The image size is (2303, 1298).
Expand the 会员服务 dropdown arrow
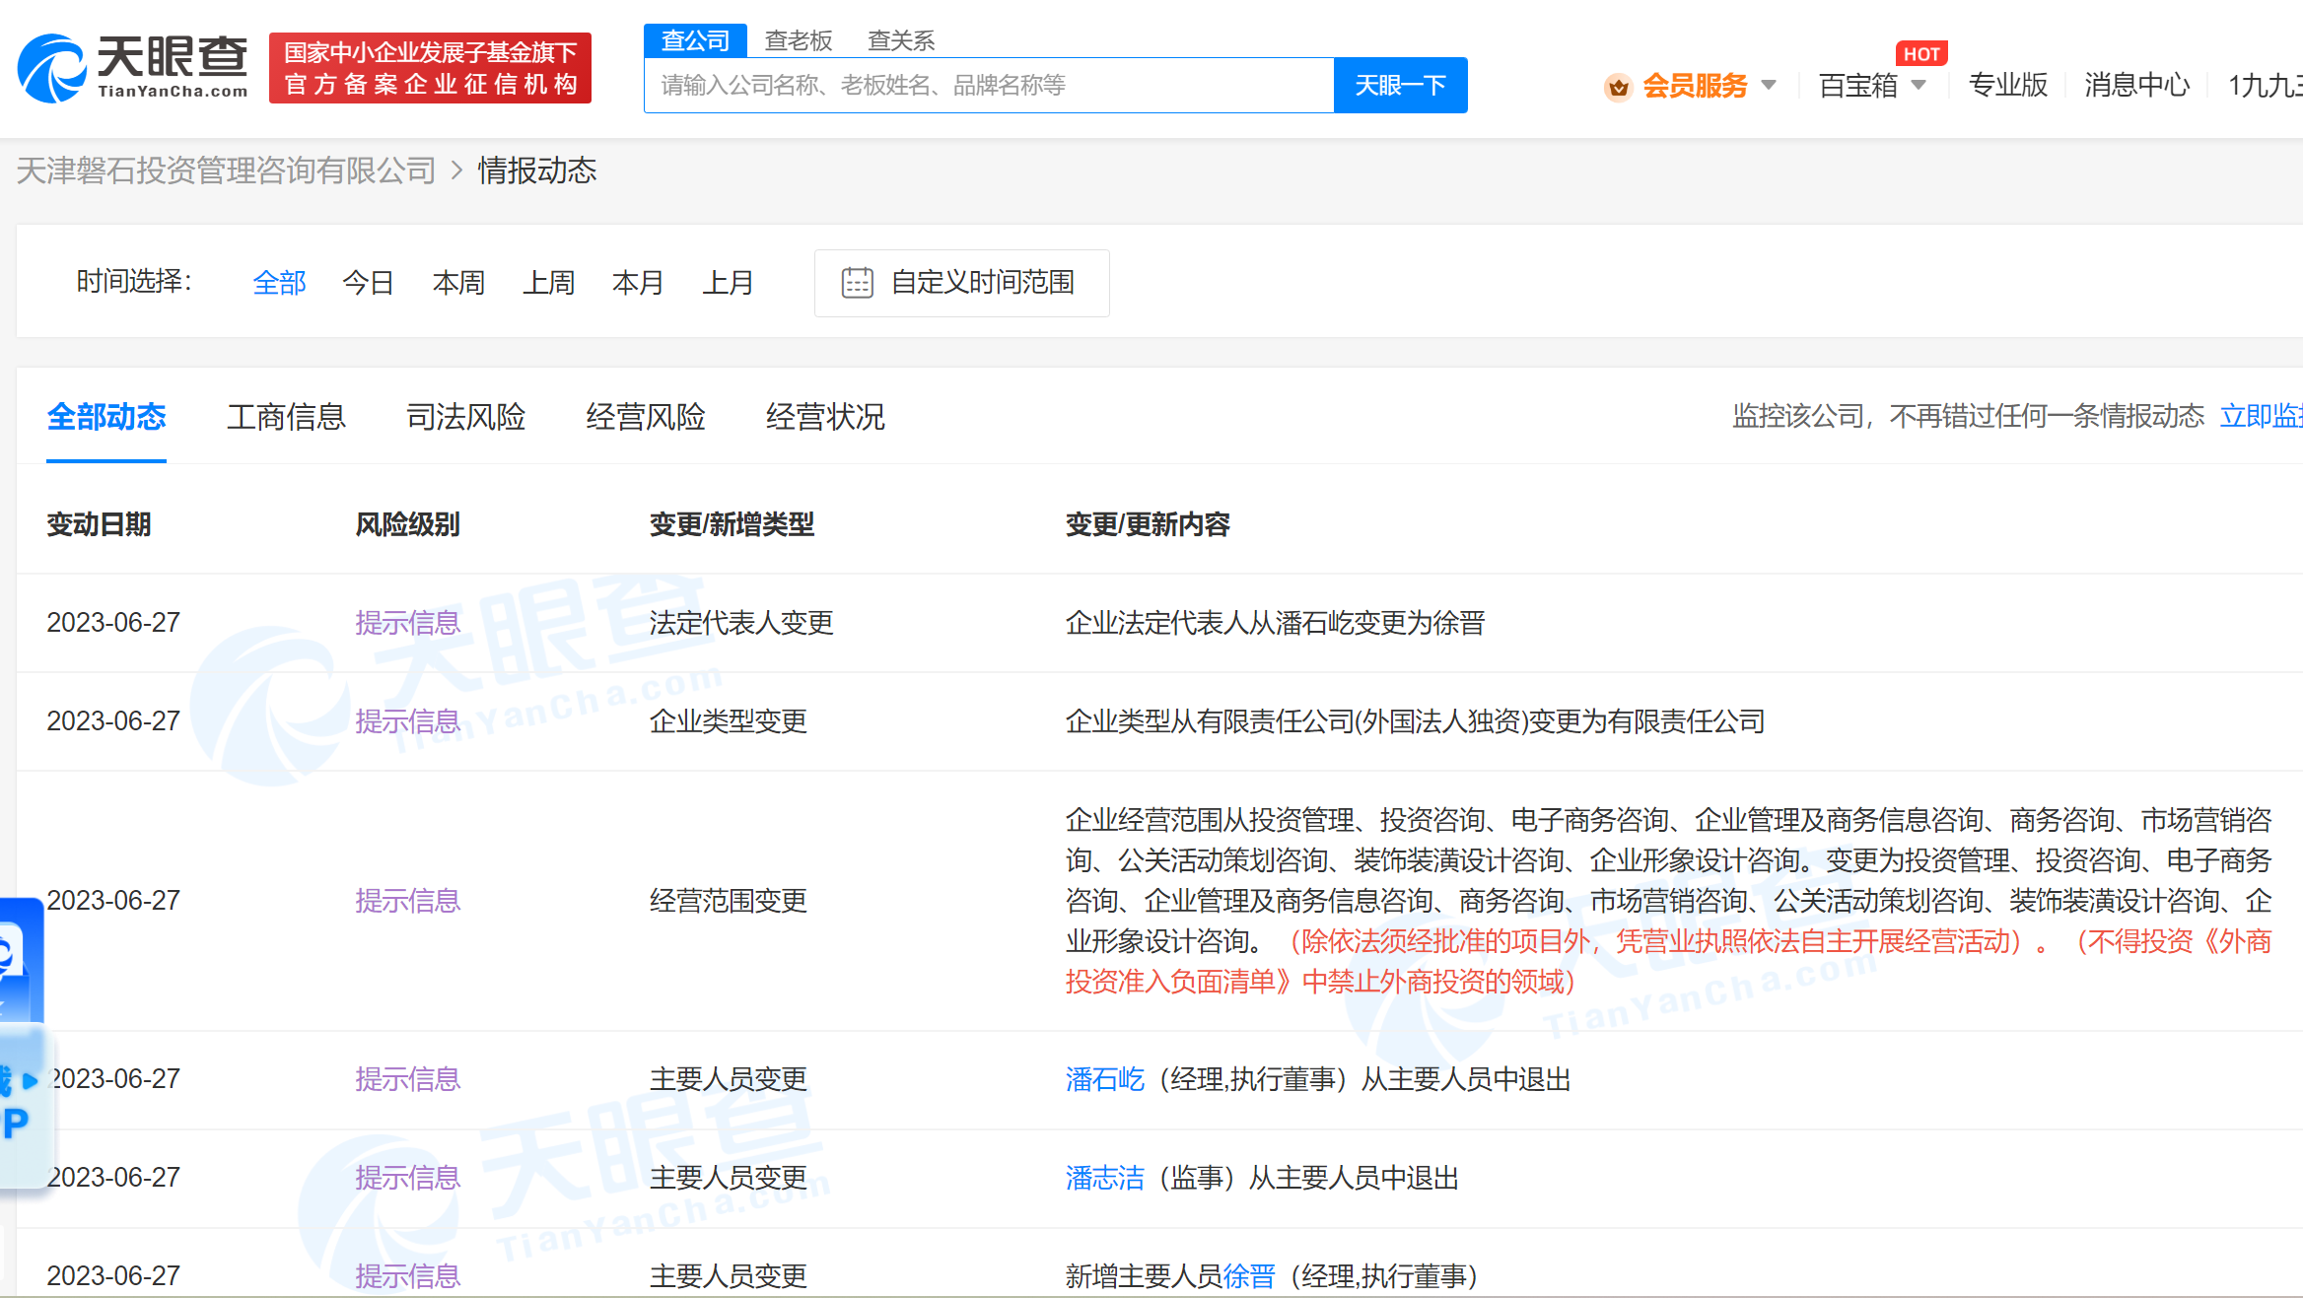coord(1769,86)
